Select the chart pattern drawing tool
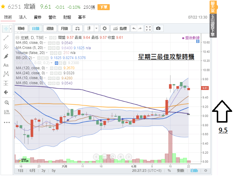Viewport: 240px width, 179px height. [6, 74]
